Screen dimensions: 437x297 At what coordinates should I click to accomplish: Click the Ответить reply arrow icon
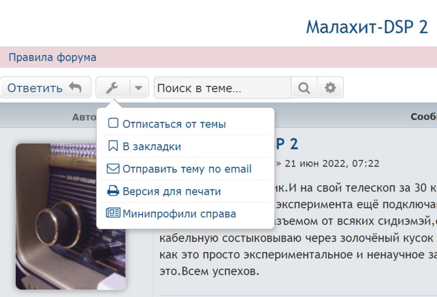[x=75, y=87]
